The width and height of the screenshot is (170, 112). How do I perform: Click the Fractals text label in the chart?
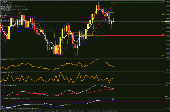3,17
